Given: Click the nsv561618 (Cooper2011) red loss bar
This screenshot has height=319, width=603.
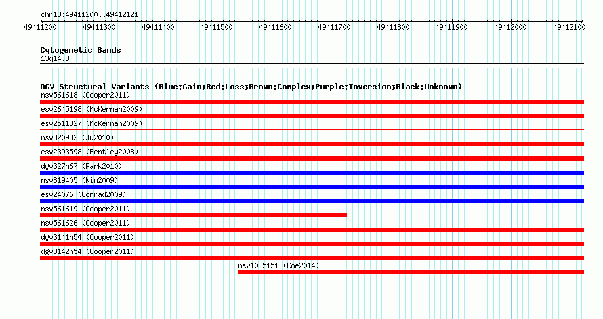Looking at the screenshot, I should tap(312, 102).
